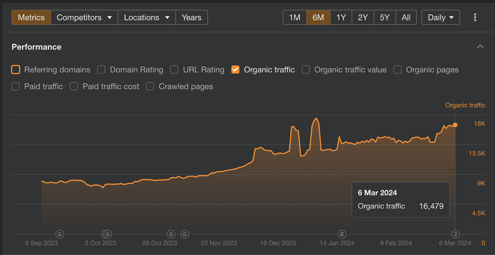Viewport: 495px width, 255px height.
Task: Click Google update marker above 28 Oct 2023
Action: click(171, 234)
